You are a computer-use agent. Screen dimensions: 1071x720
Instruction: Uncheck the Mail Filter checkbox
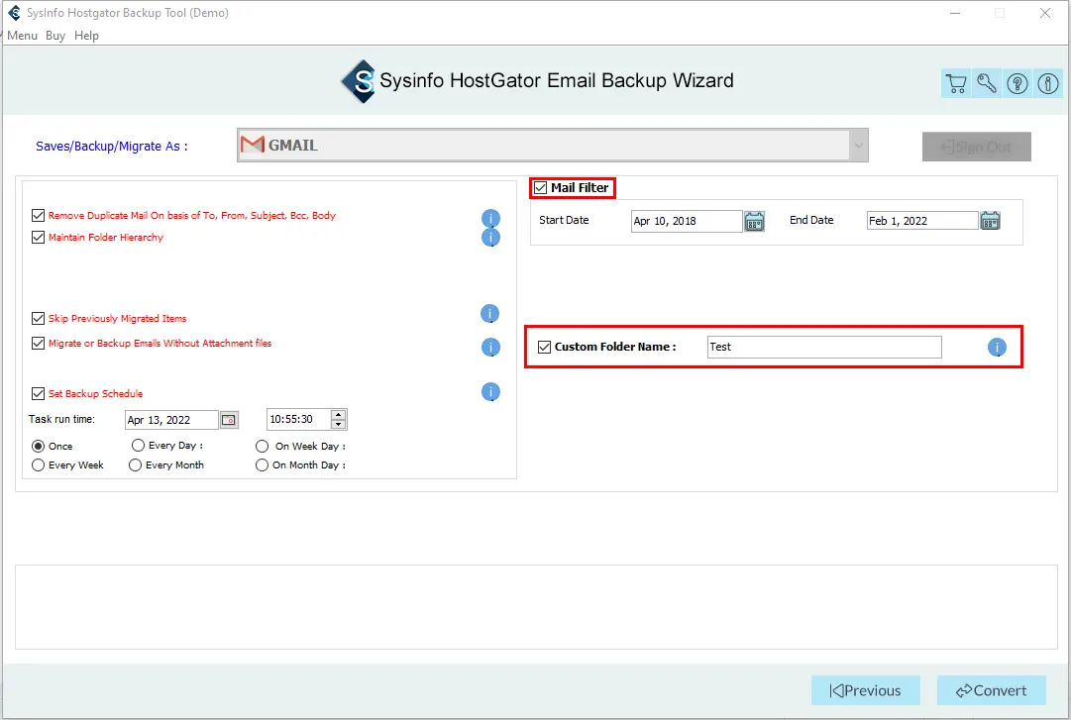[x=540, y=188]
